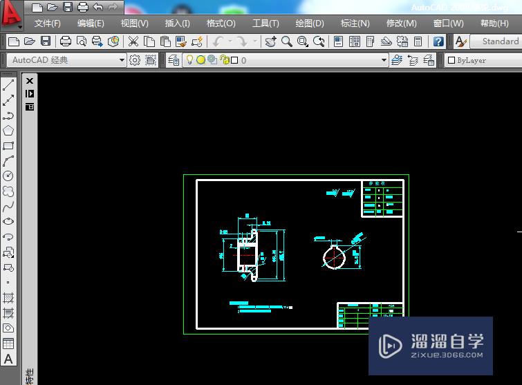
Task: Select the Region tool
Action: tap(8, 328)
